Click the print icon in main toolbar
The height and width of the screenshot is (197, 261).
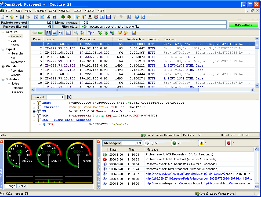pyautogui.click(x=28, y=17)
